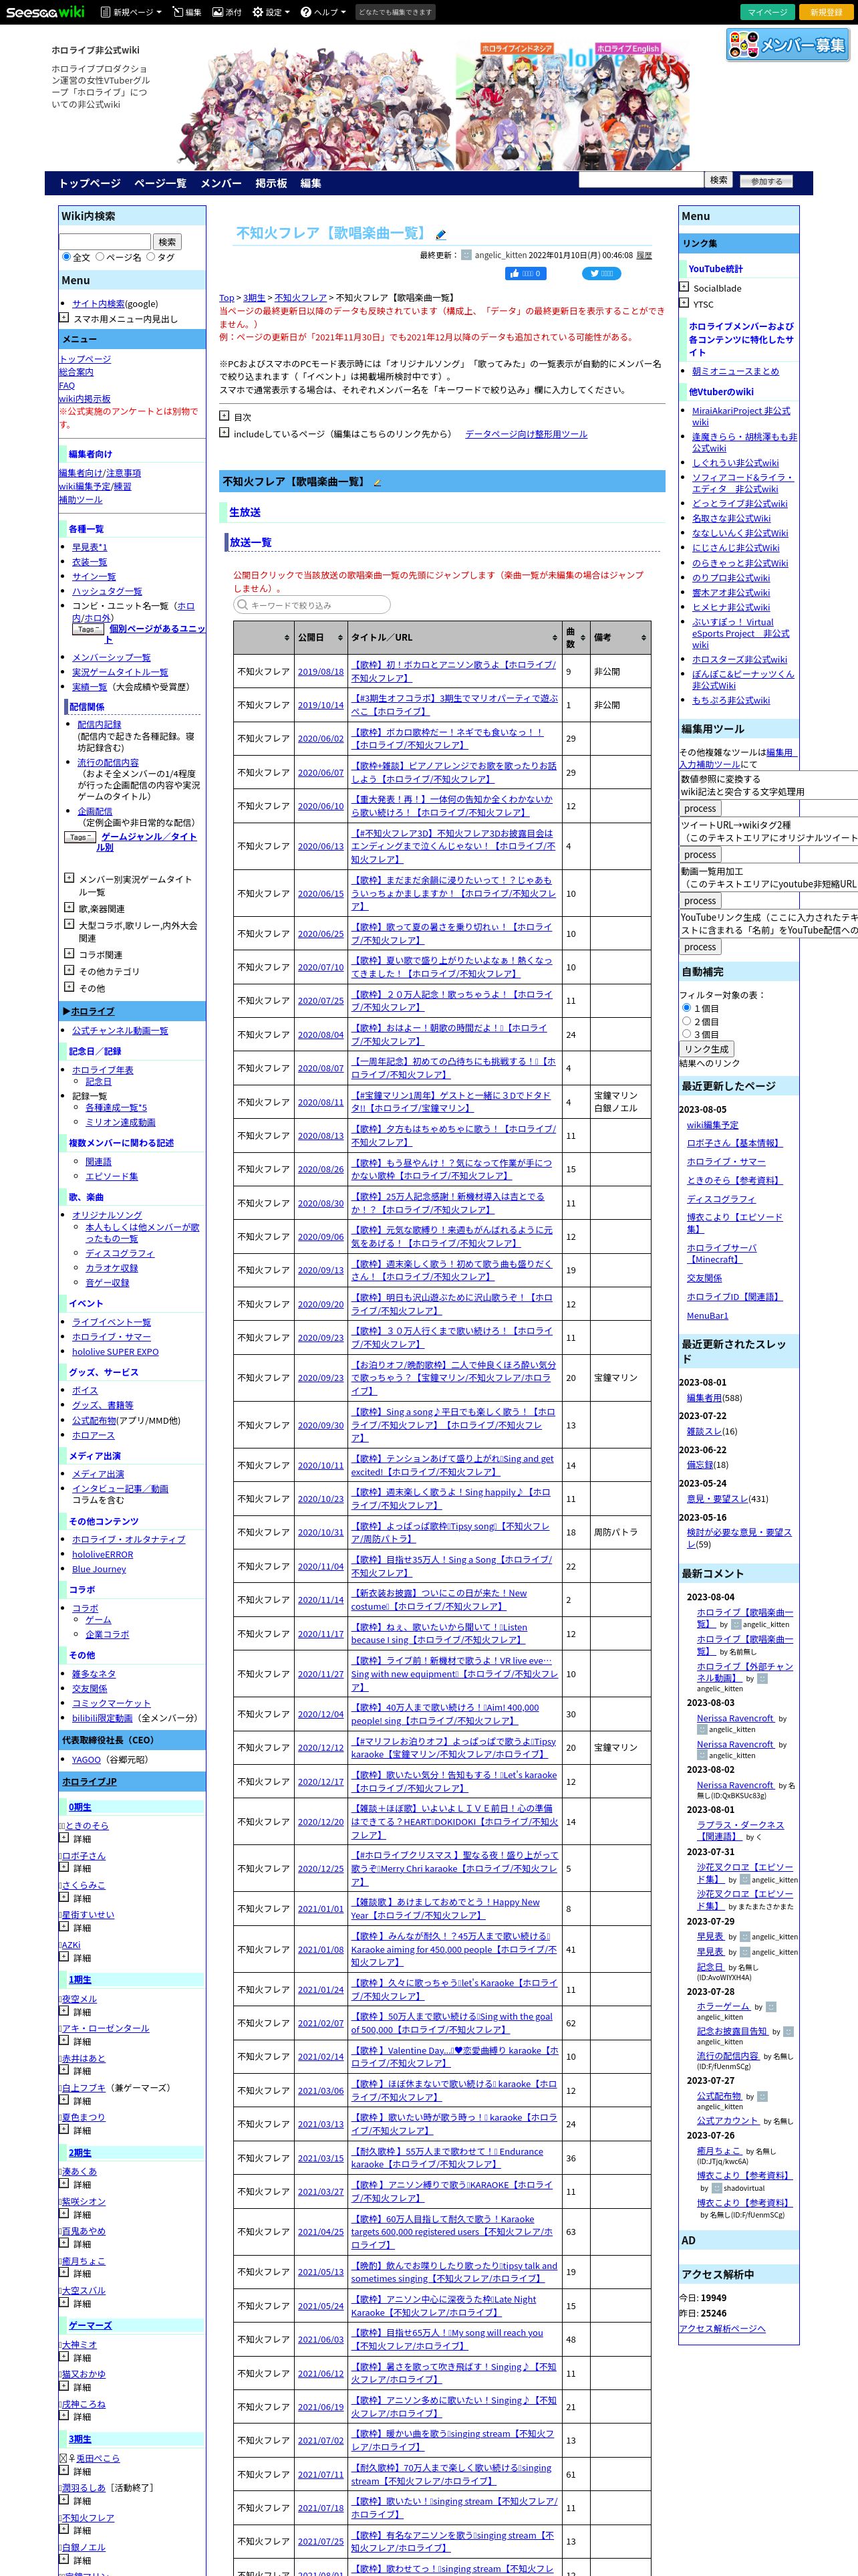This screenshot has width=858, height=2576.
Task: Open the 設定 settings dropdown
Action: point(271,12)
